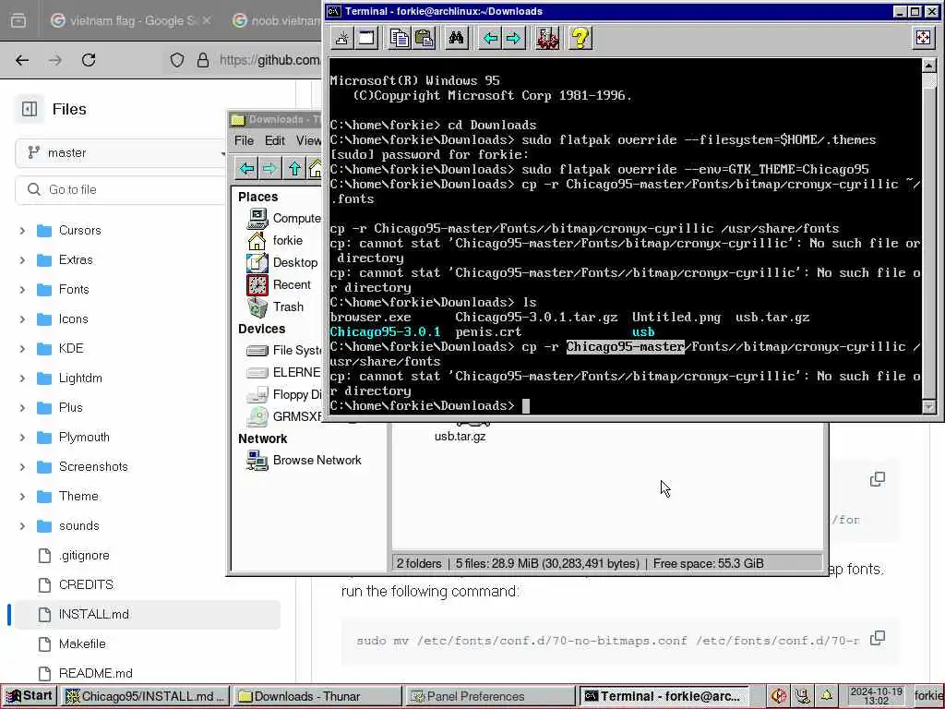Image resolution: width=945 pixels, height=709 pixels.
Task: Open Trash in Thunar sidebar
Action: click(x=275, y=306)
